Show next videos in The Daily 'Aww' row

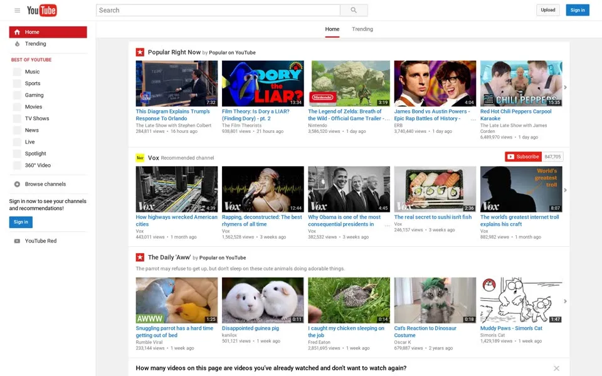(565, 301)
